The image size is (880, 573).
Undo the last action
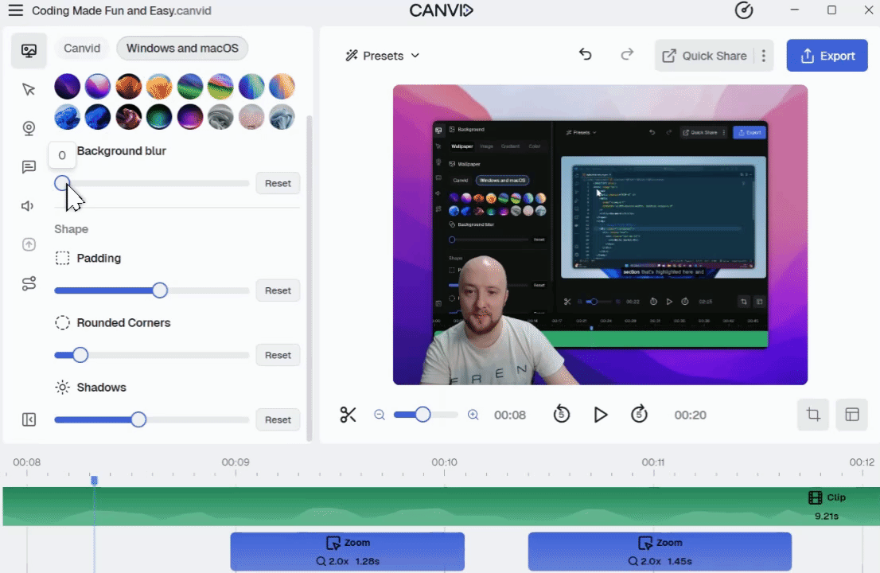586,54
